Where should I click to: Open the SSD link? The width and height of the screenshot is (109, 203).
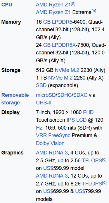click(41, 85)
